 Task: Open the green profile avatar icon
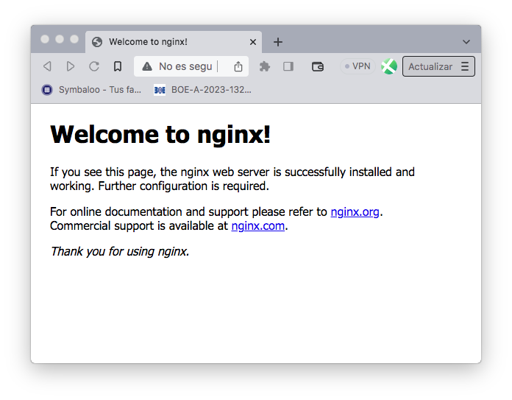[389, 66]
